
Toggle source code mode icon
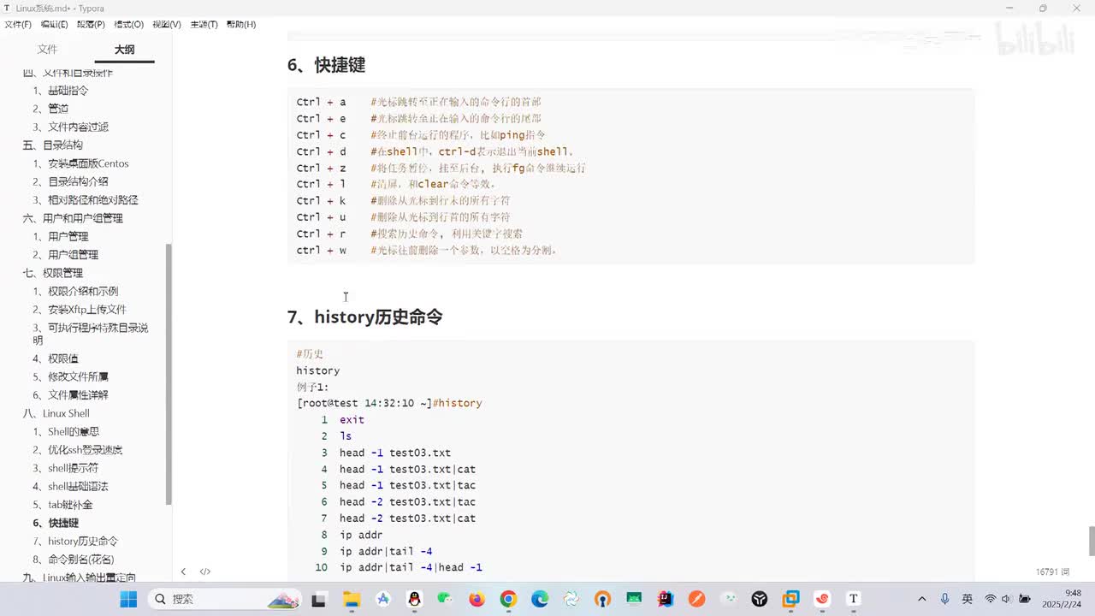click(x=205, y=572)
